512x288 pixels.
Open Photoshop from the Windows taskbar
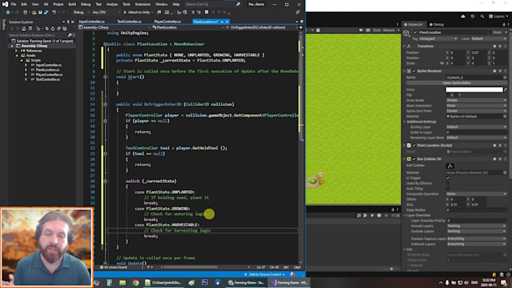tap(205, 283)
